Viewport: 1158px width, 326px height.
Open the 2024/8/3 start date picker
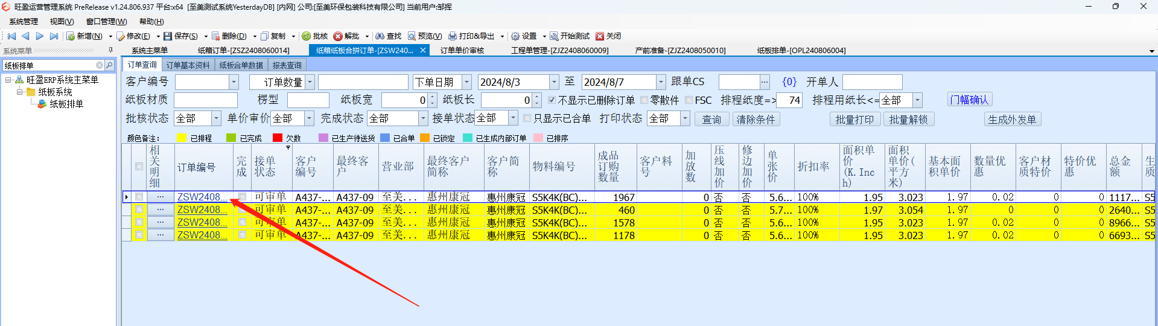point(553,82)
